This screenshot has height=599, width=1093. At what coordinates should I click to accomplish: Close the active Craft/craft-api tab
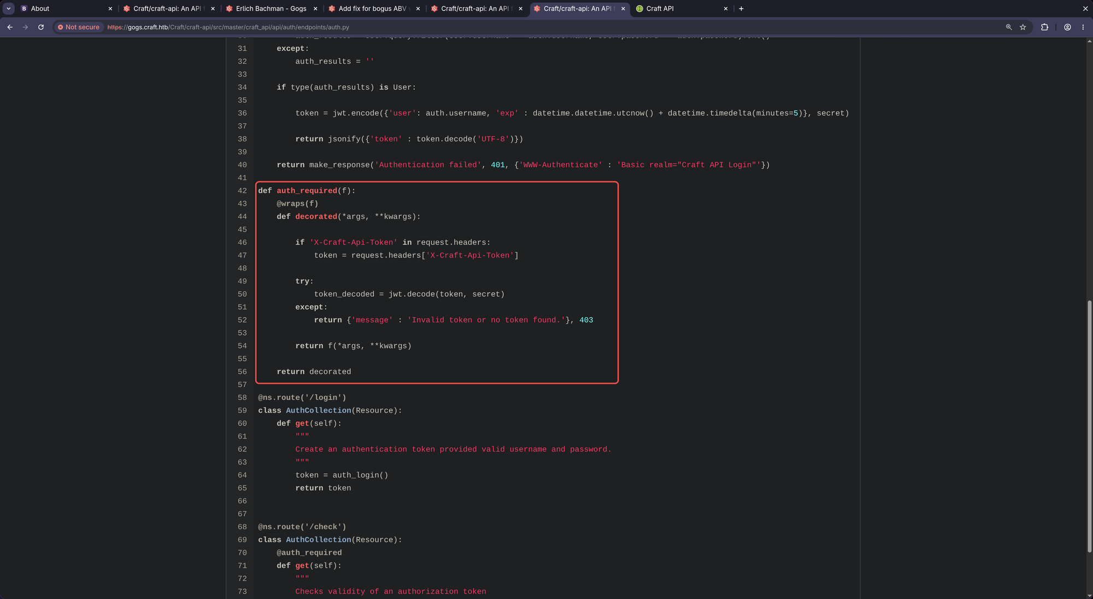623,9
